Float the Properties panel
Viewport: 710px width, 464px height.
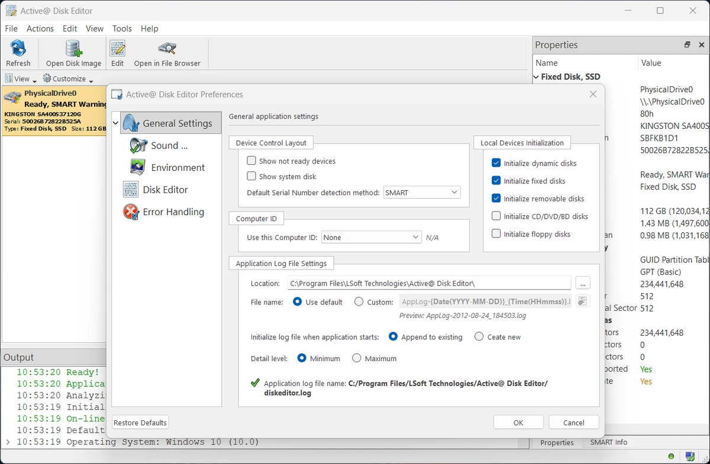click(x=687, y=45)
